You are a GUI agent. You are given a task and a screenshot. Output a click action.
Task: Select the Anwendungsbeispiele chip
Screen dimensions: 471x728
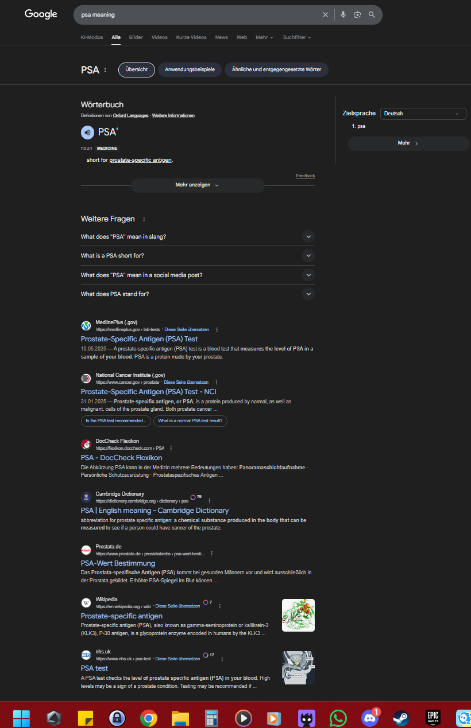click(190, 70)
